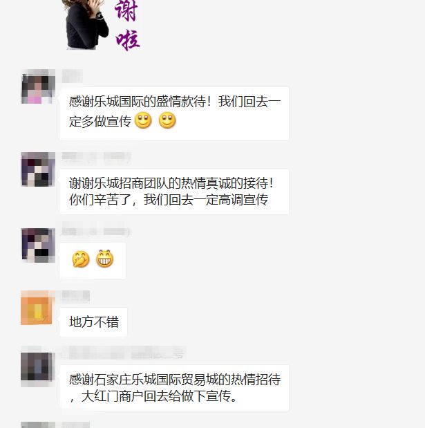The image size is (425, 428).
Task: Open the dark avatar beside the 石家庄 message
Action: [x=37, y=366]
